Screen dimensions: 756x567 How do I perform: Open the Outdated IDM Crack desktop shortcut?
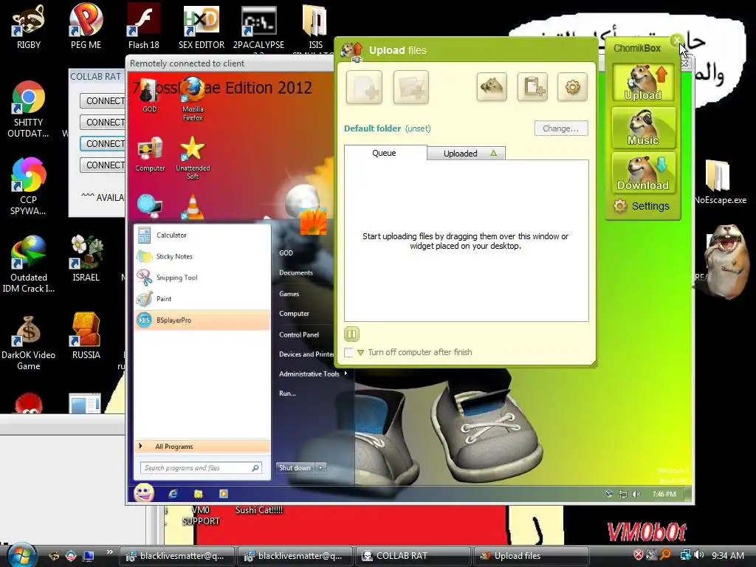[x=29, y=264]
